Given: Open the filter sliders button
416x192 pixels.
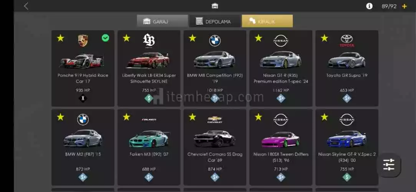Looking at the screenshot, I should tap(389, 165).
